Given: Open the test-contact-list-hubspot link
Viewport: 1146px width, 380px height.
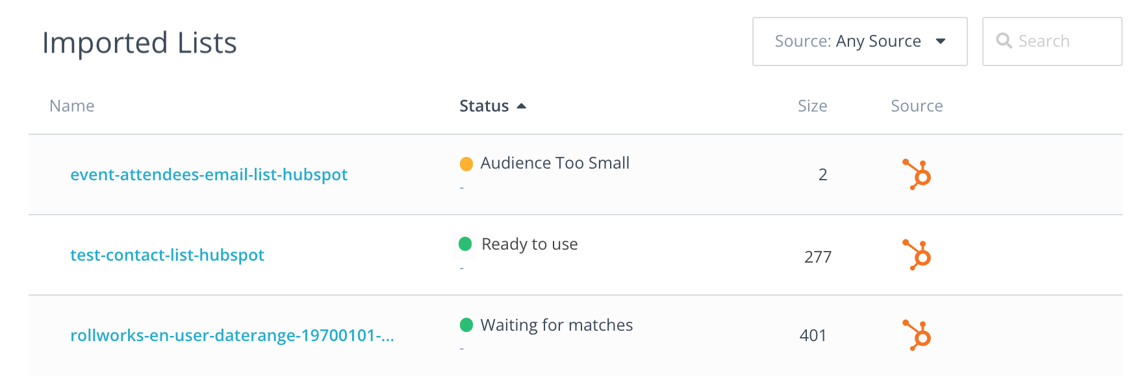Looking at the screenshot, I should (167, 255).
